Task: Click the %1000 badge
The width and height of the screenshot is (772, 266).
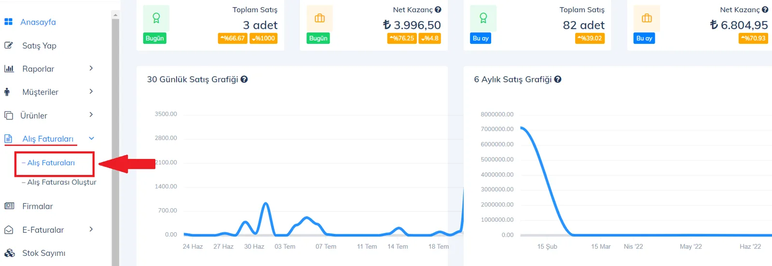Action: (x=263, y=39)
